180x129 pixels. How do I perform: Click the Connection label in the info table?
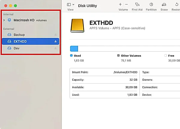click(150, 87)
